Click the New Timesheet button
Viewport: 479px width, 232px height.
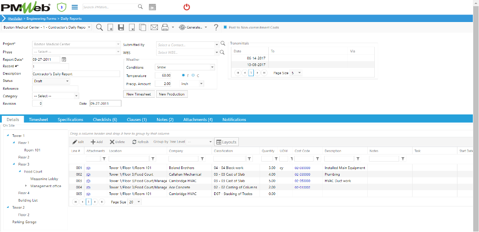click(139, 94)
